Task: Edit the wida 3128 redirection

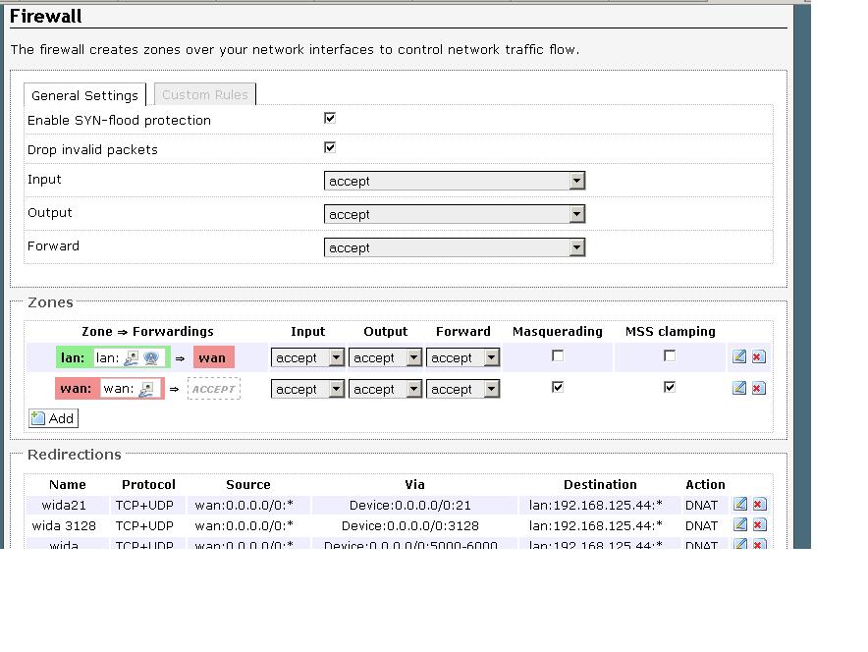Action: [x=740, y=524]
